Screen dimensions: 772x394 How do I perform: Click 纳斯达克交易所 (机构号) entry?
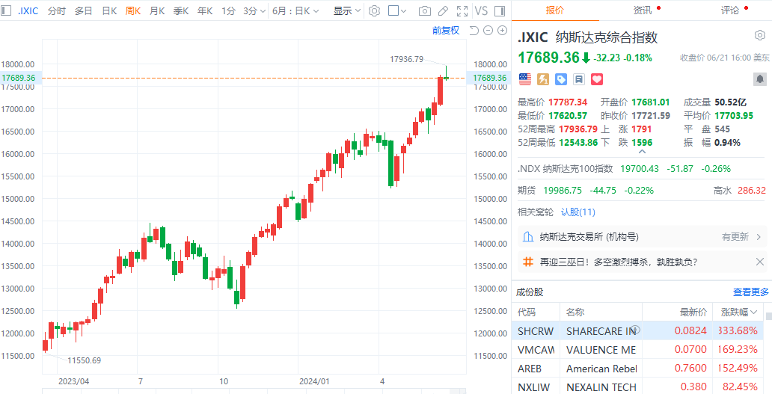[589, 237]
